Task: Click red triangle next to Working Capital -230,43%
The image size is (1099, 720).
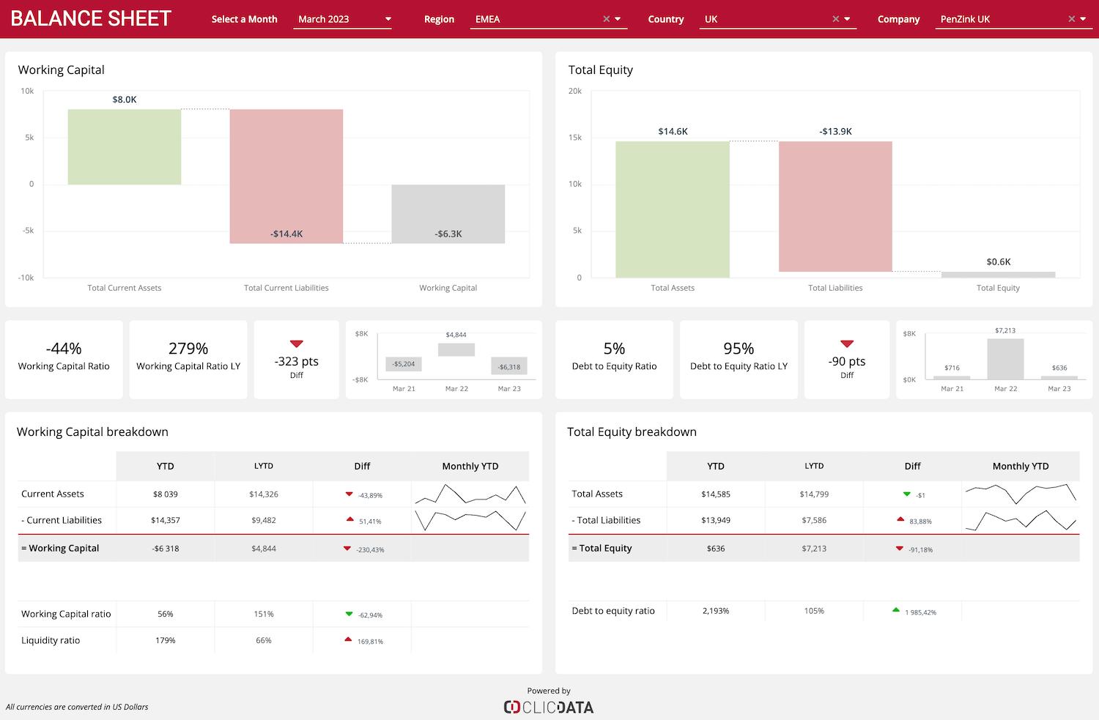Action: [x=347, y=548]
